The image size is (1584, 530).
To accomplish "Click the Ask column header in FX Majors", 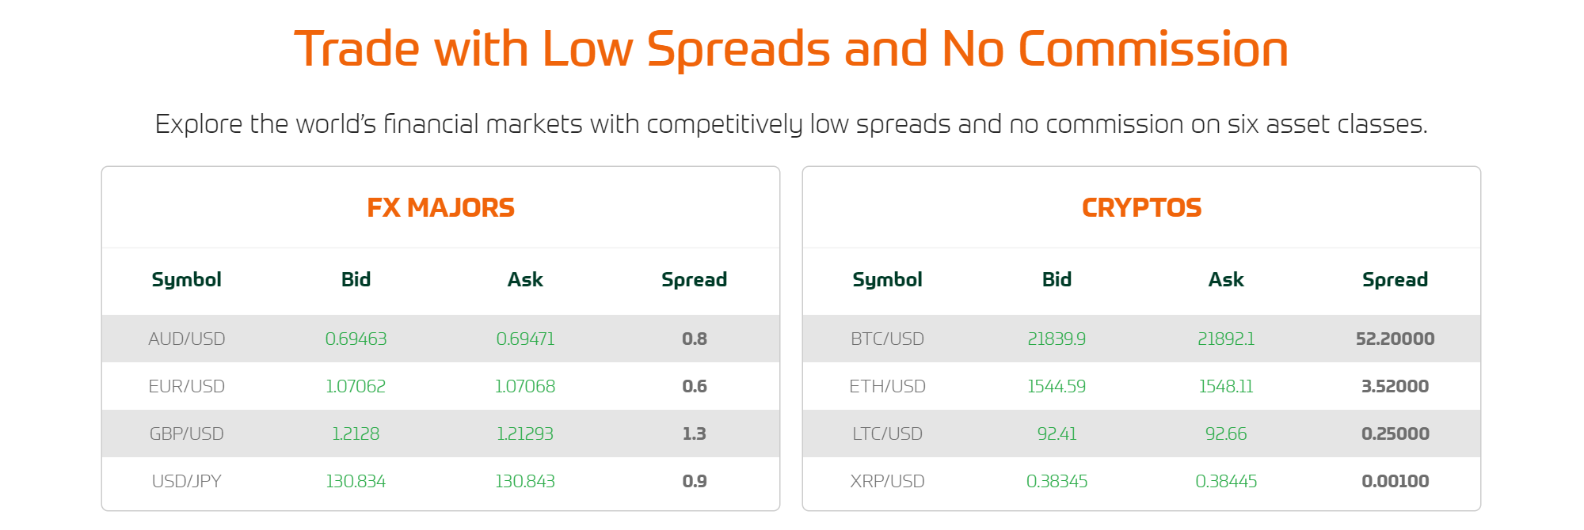I will [525, 279].
